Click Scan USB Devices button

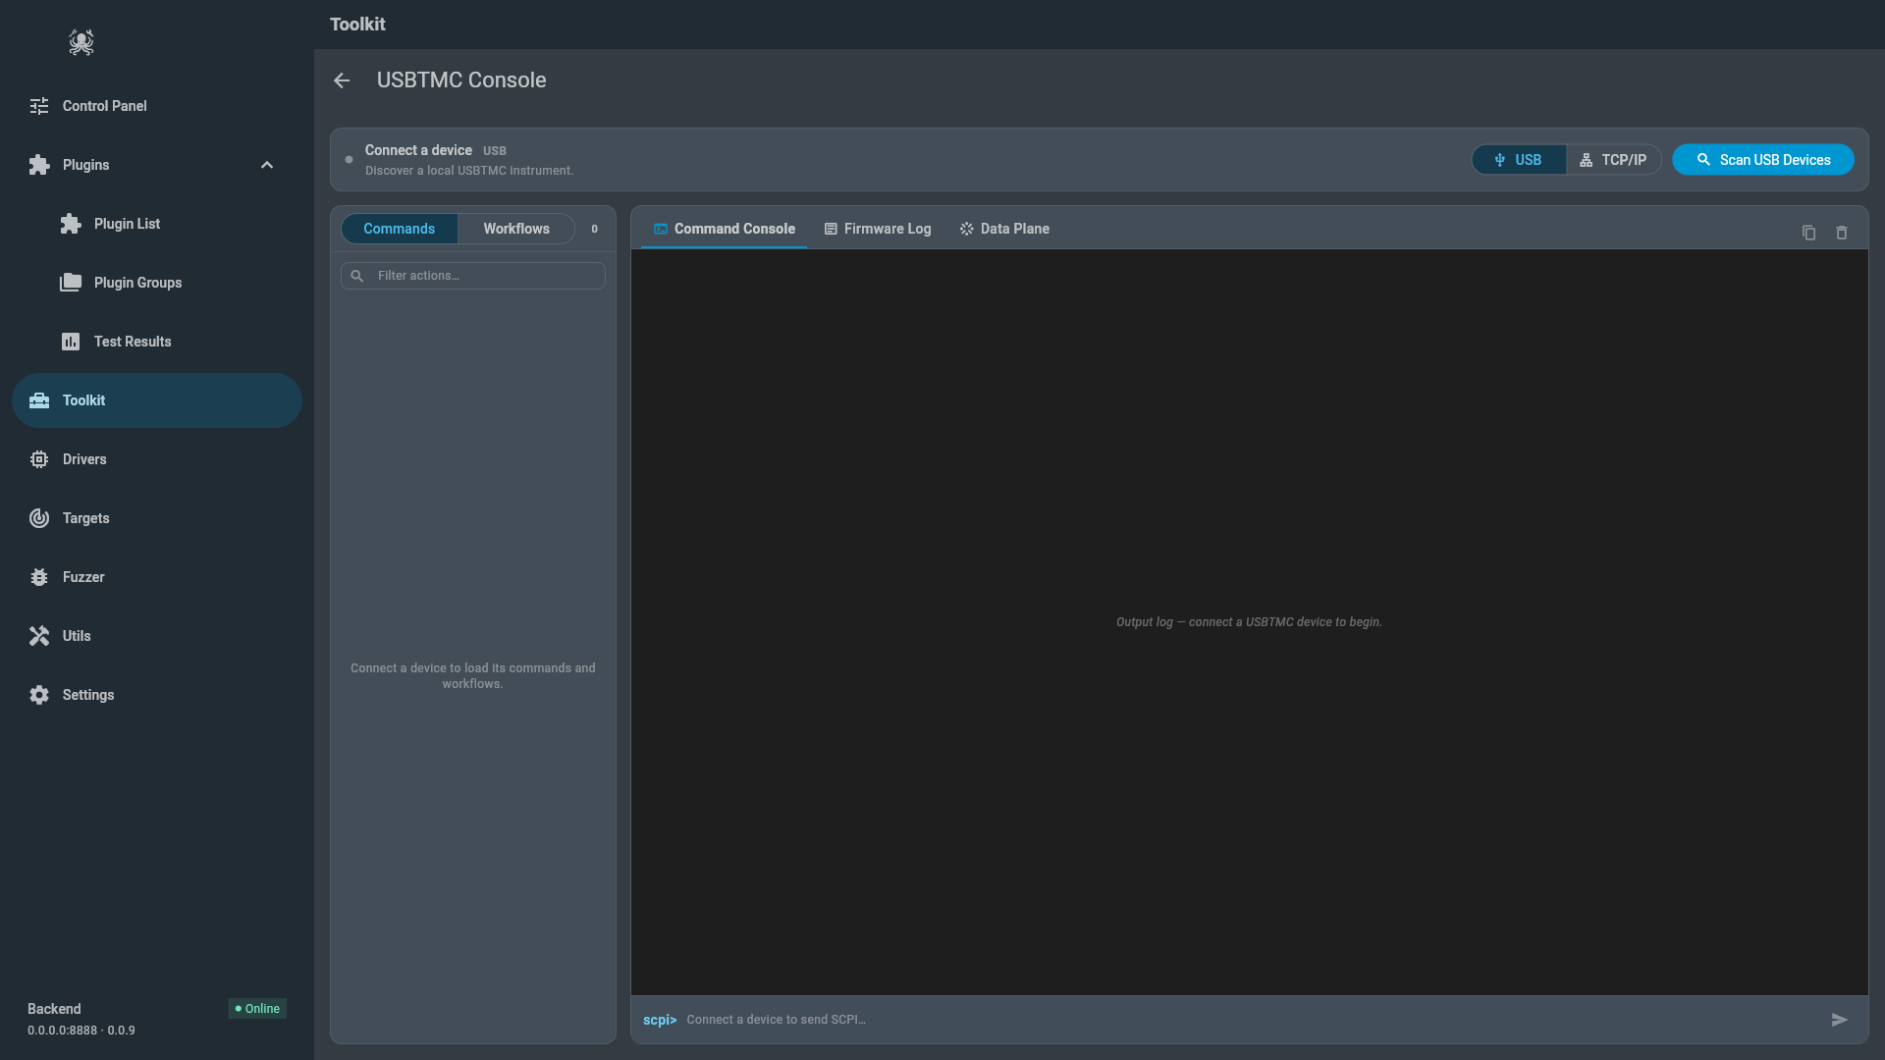tap(1763, 160)
